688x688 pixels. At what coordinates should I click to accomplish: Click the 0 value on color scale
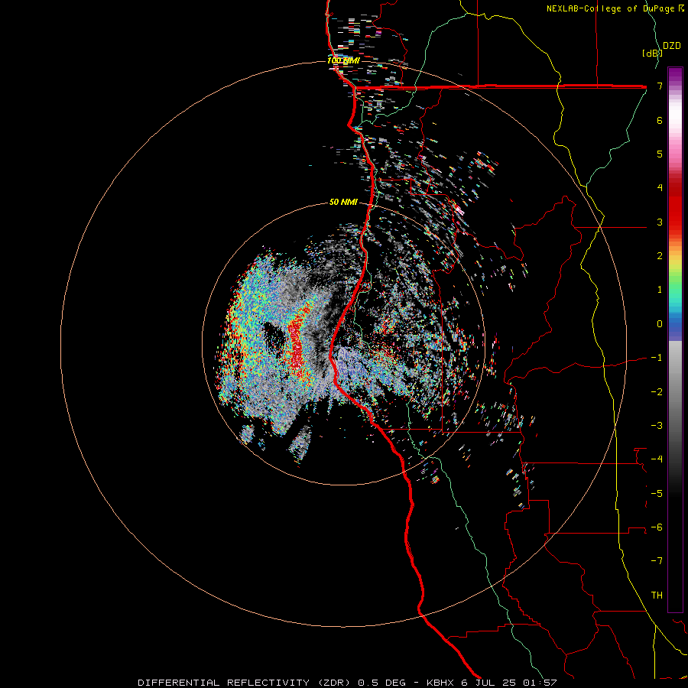click(x=660, y=324)
